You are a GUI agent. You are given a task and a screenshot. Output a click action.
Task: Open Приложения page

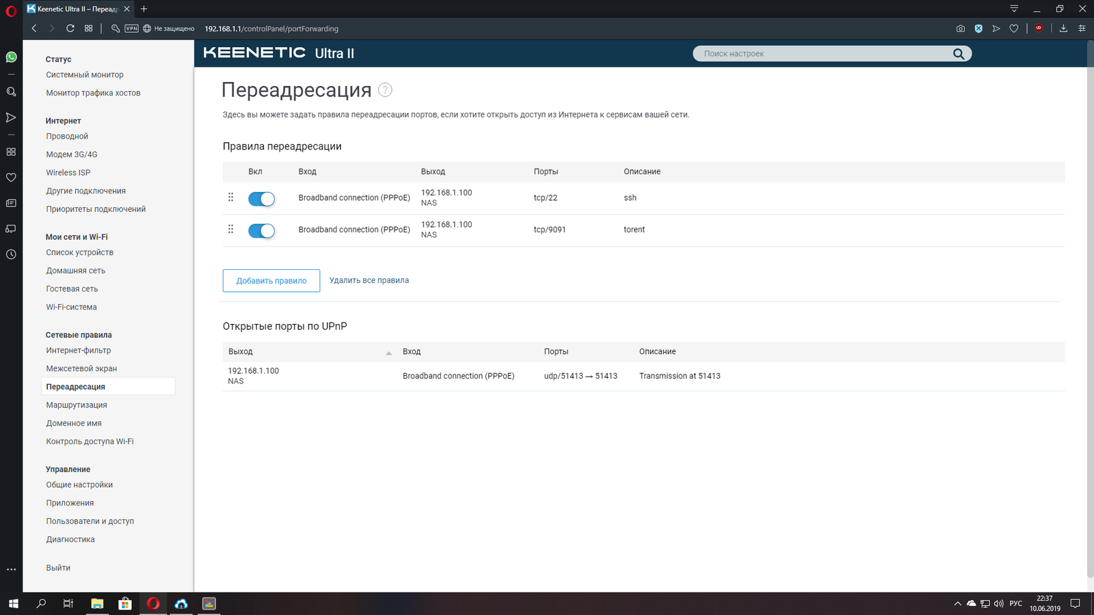pos(70,503)
